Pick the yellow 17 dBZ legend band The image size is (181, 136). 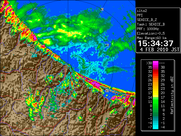(x=156, y=93)
